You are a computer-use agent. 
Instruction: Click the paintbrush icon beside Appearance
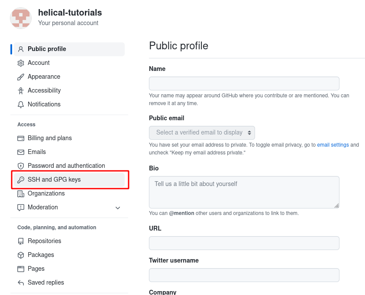(x=21, y=77)
